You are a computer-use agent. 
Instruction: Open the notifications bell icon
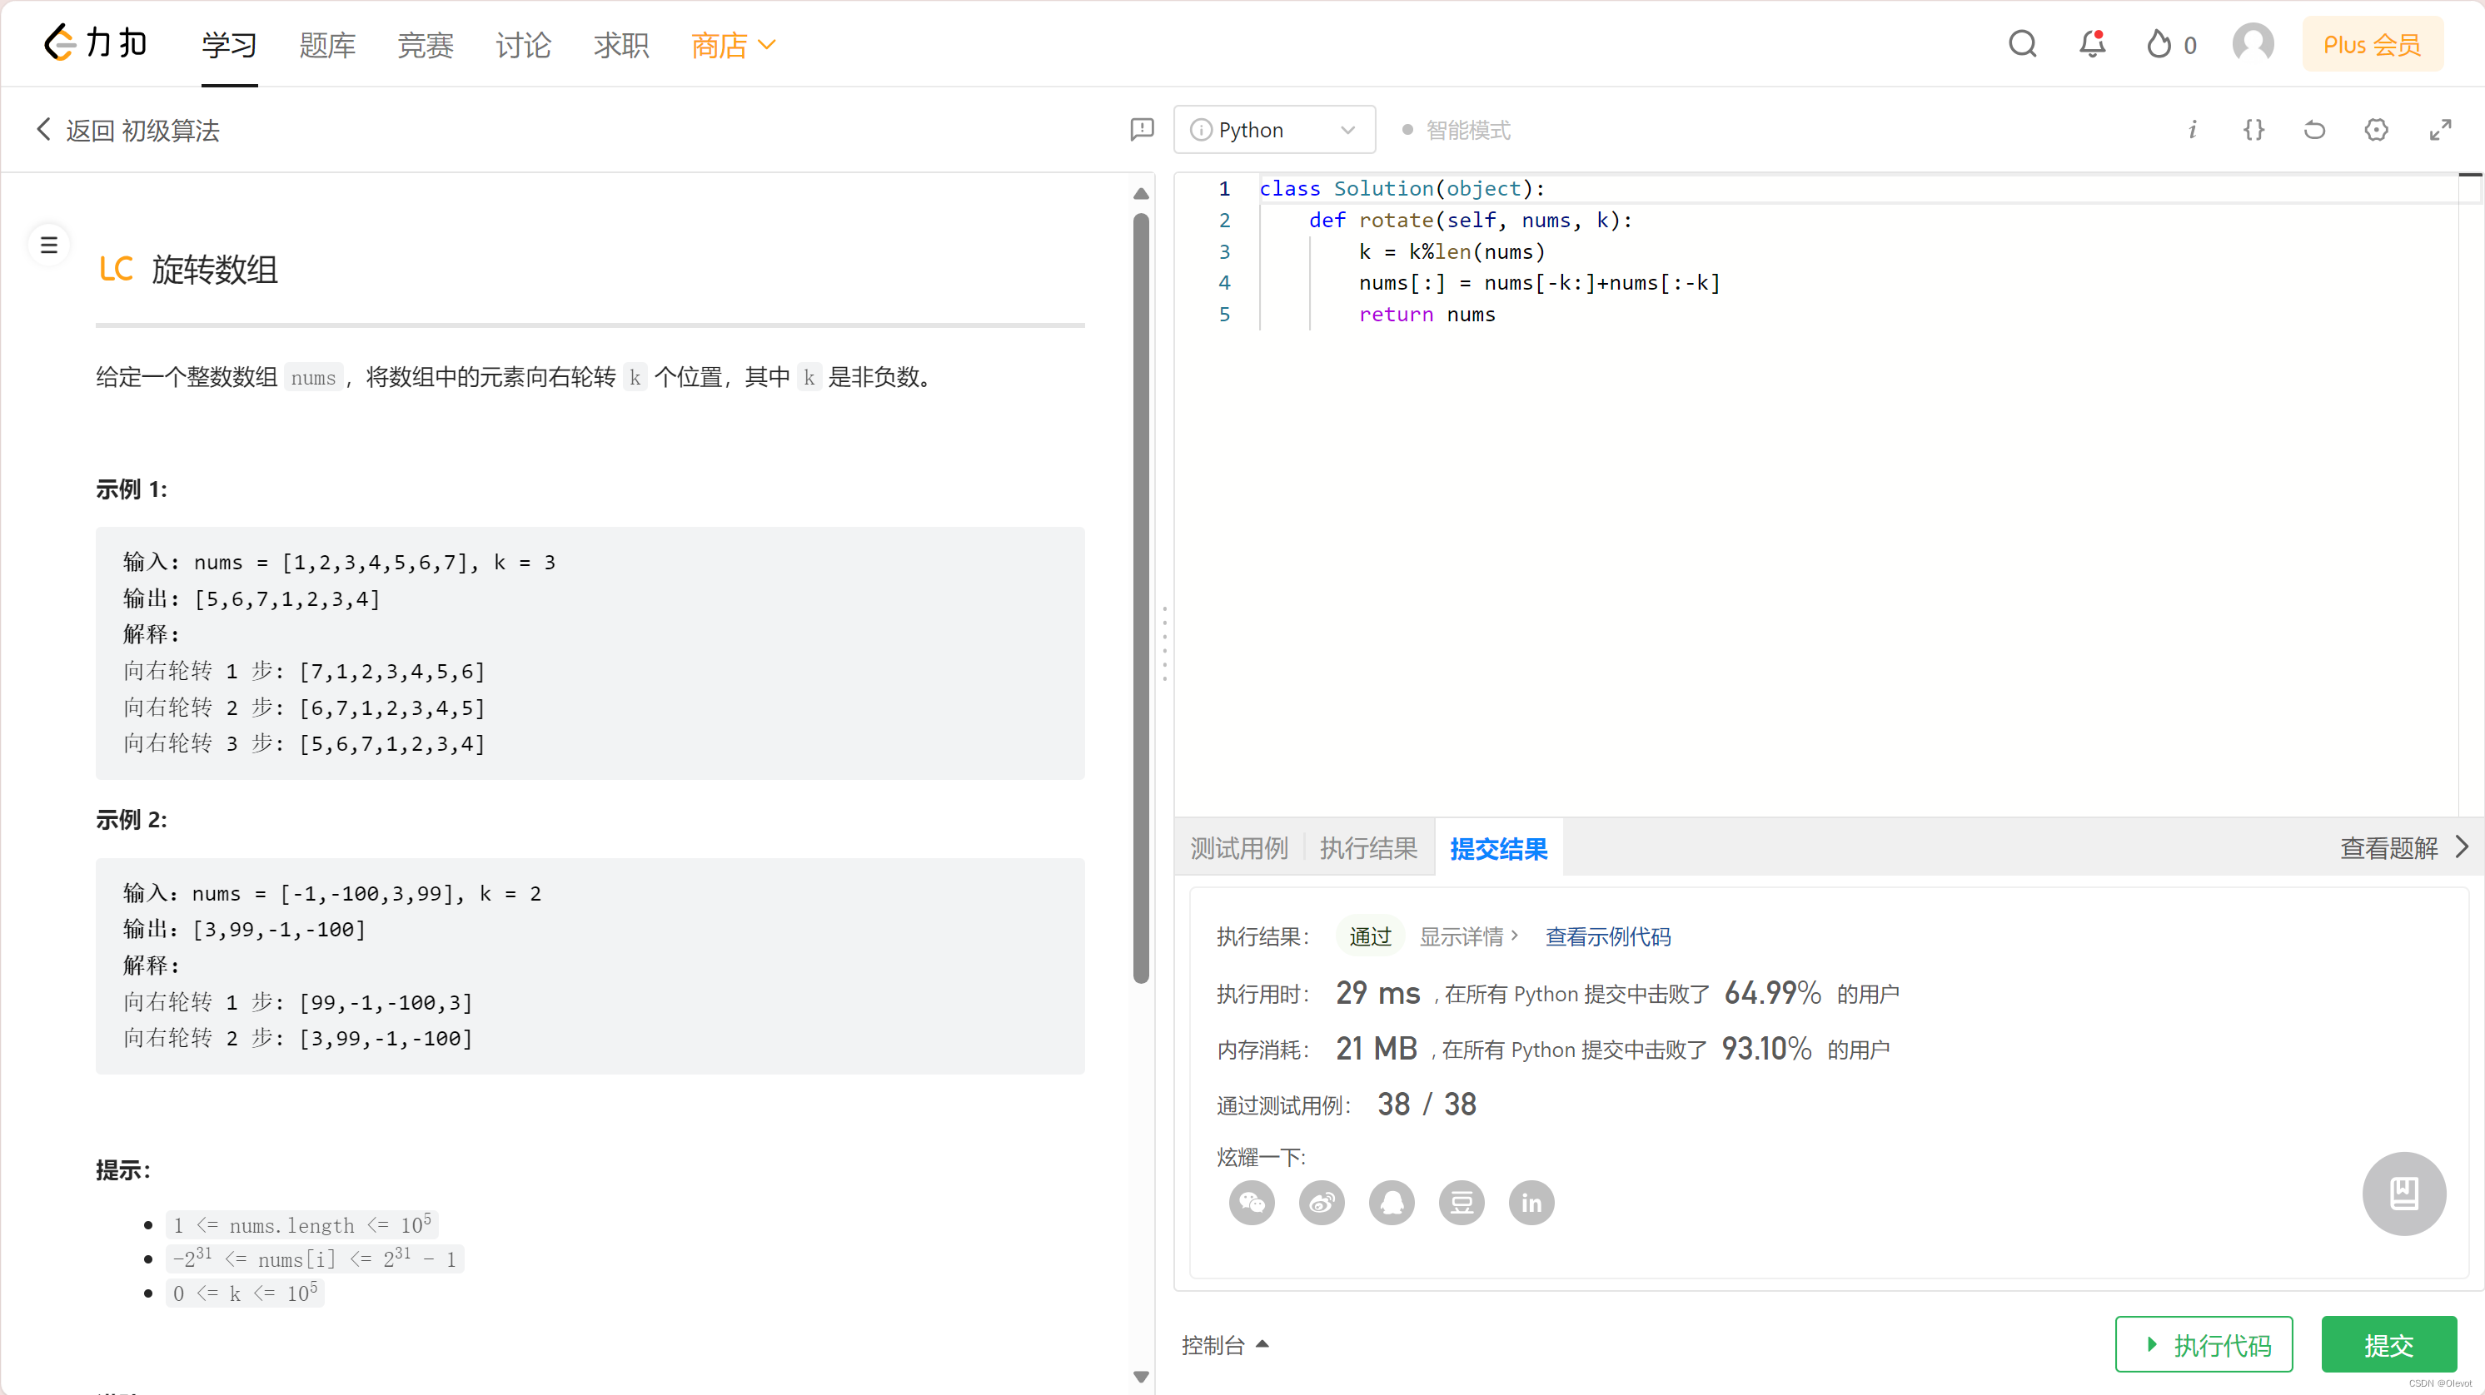(x=2091, y=44)
